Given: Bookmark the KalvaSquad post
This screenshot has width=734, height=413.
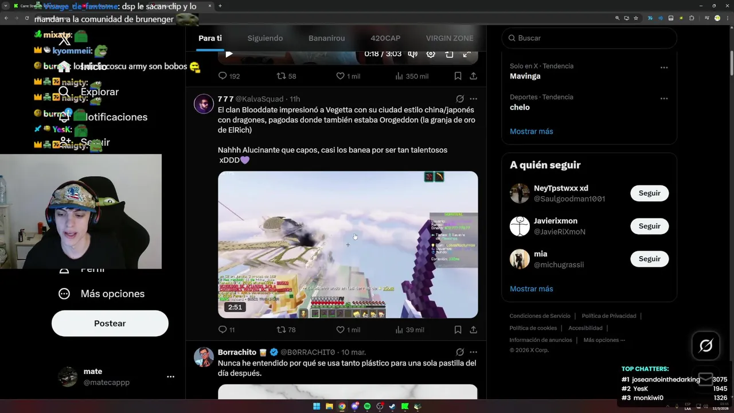Looking at the screenshot, I should coord(458,329).
